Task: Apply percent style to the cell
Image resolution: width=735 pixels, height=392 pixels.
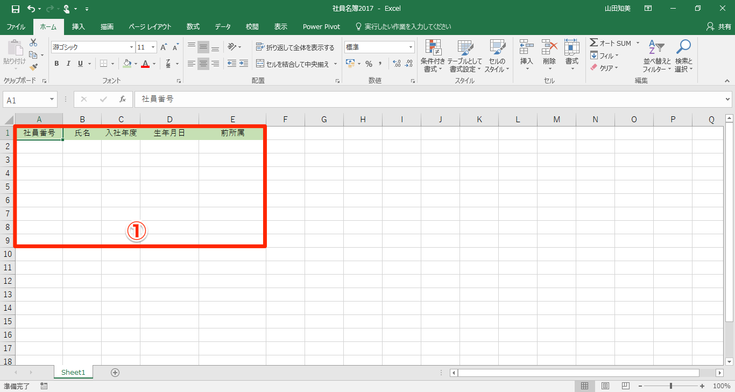Action: click(369, 64)
